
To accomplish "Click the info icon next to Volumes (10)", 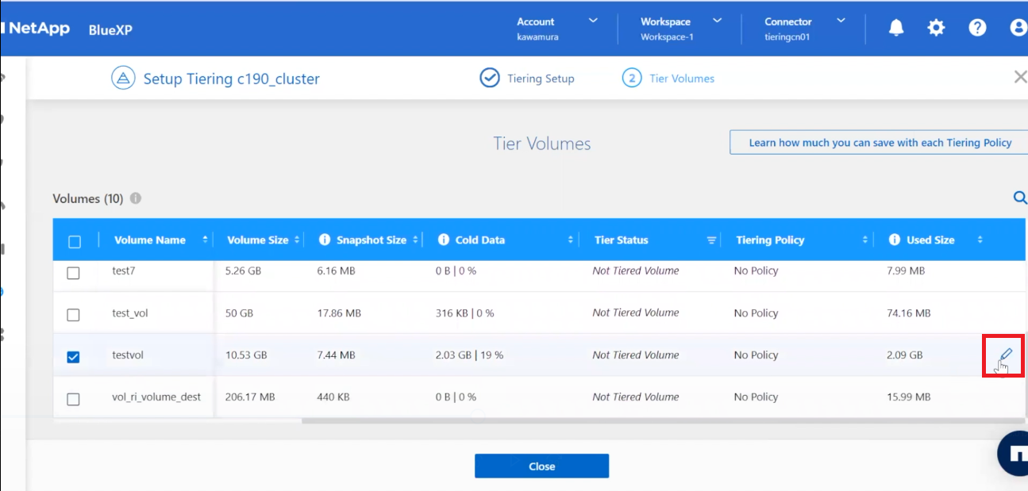I will (x=136, y=198).
